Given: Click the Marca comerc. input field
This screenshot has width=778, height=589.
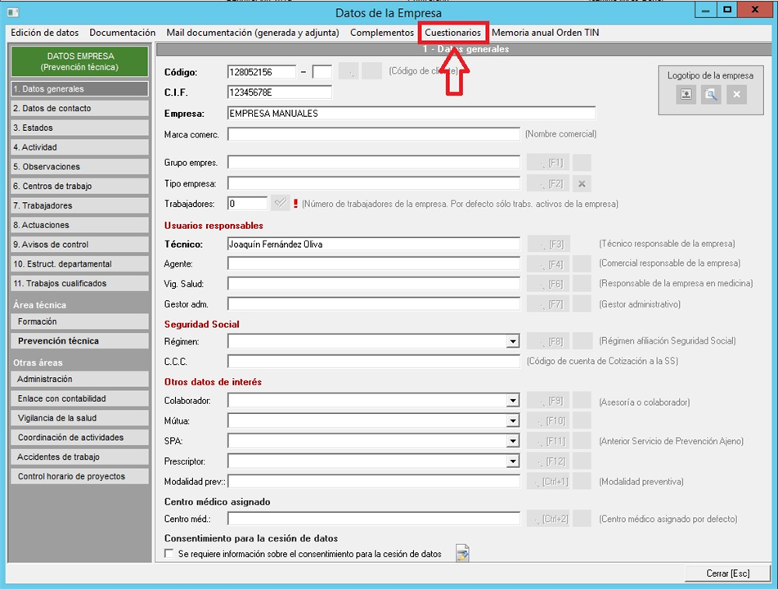Looking at the screenshot, I should coord(374,134).
